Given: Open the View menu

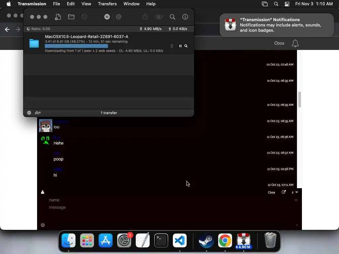Looking at the screenshot, I should [86, 4].
